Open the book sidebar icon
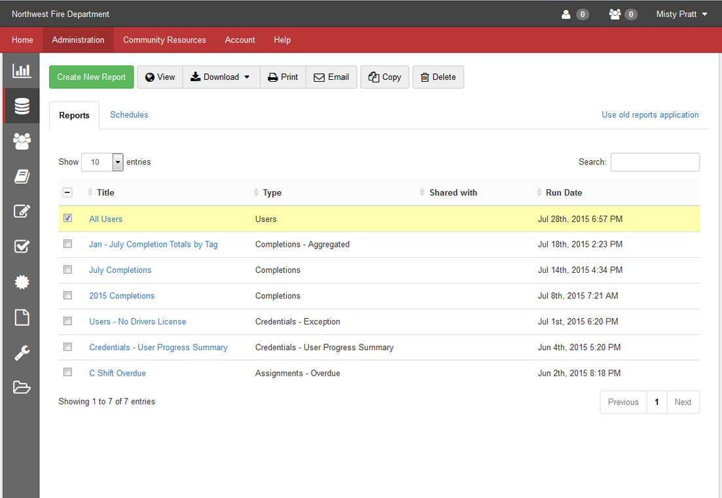Screen dimensions: 722x498 22,176
